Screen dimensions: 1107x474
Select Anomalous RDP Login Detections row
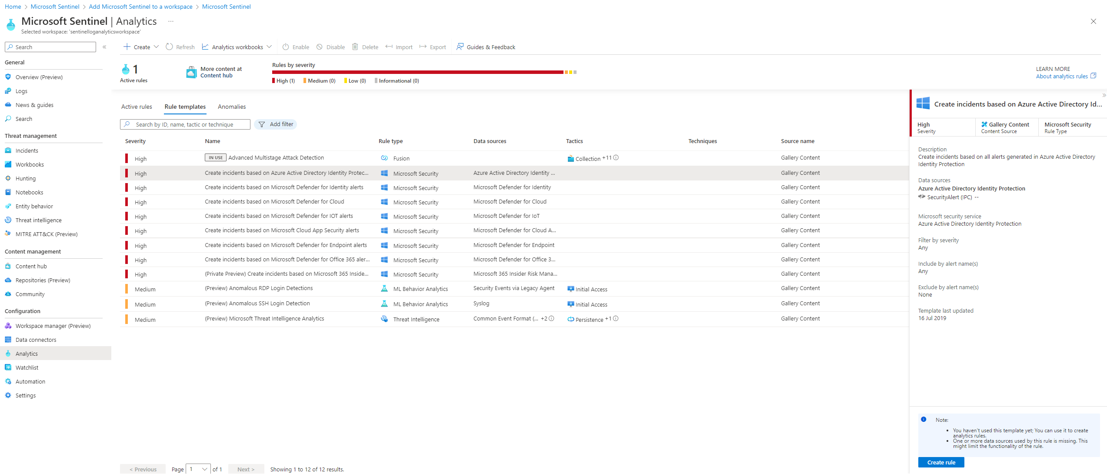514,288
